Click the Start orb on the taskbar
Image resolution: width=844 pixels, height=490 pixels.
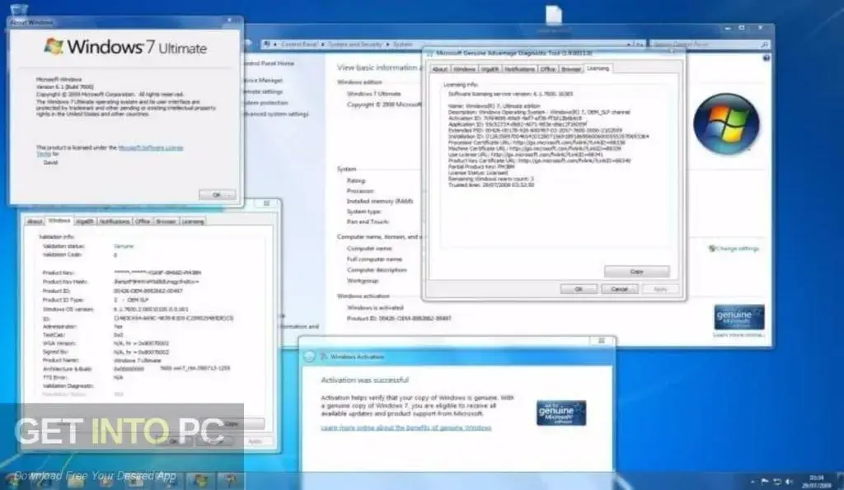(11, 481)
